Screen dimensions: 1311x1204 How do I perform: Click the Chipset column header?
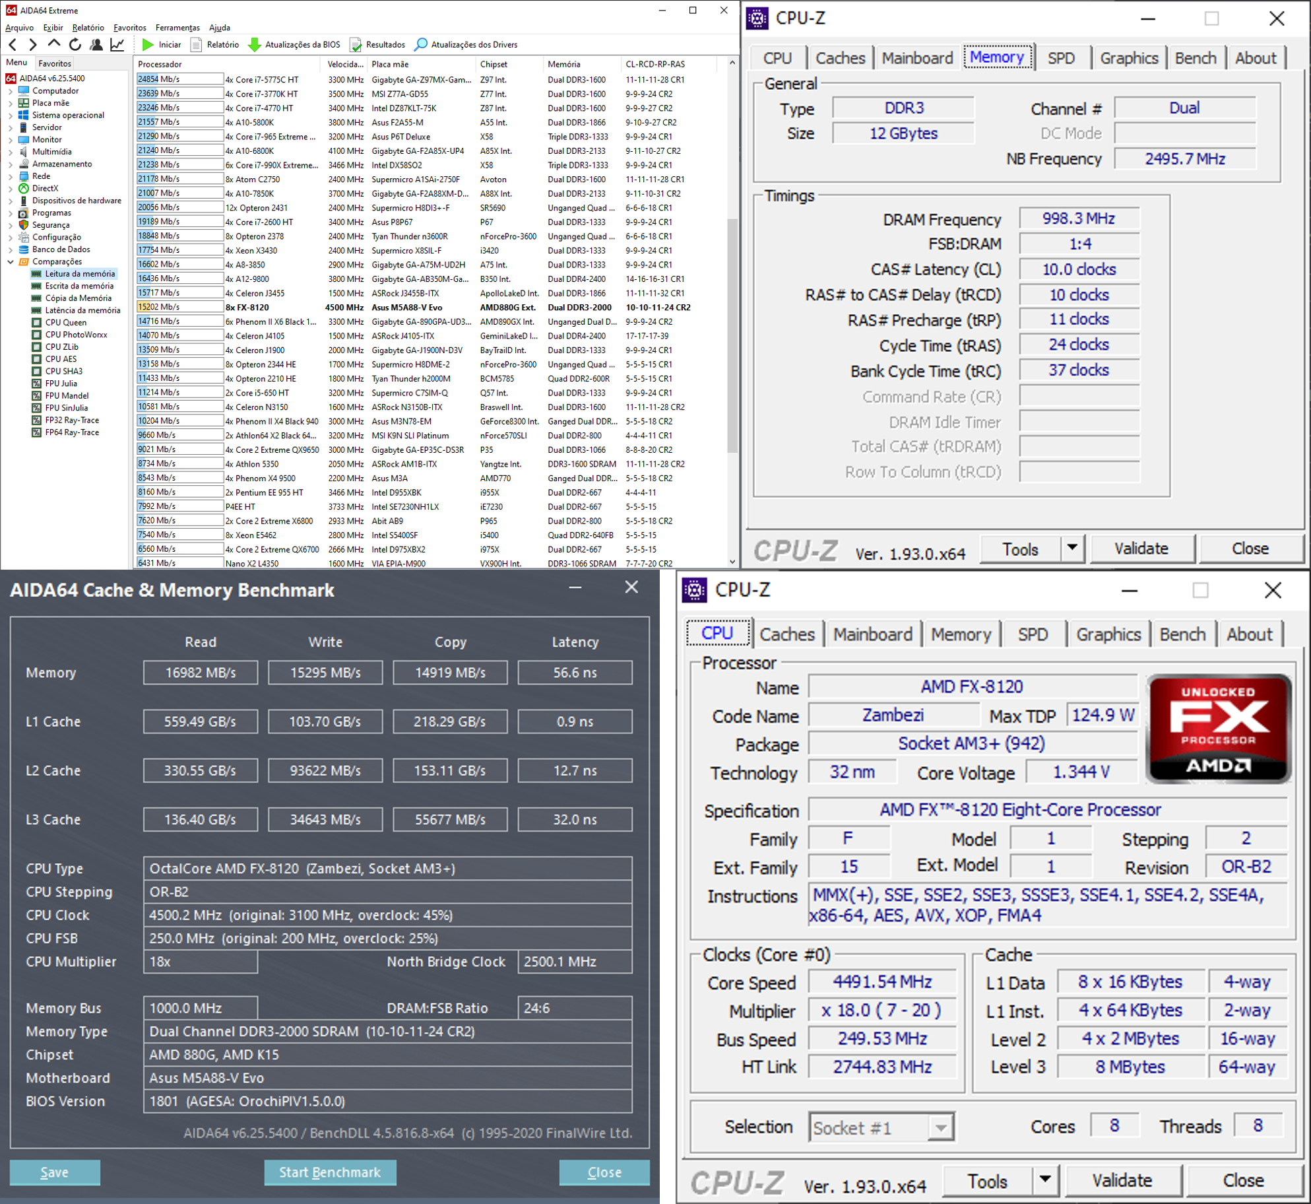[509, 64]
